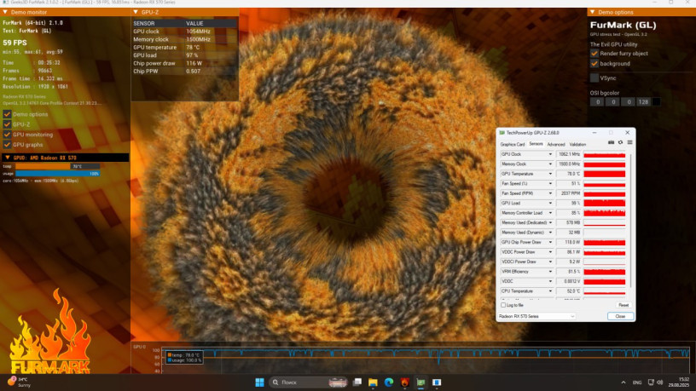Open the volume tray icon
696x391 pixels.
click(659, 382)
